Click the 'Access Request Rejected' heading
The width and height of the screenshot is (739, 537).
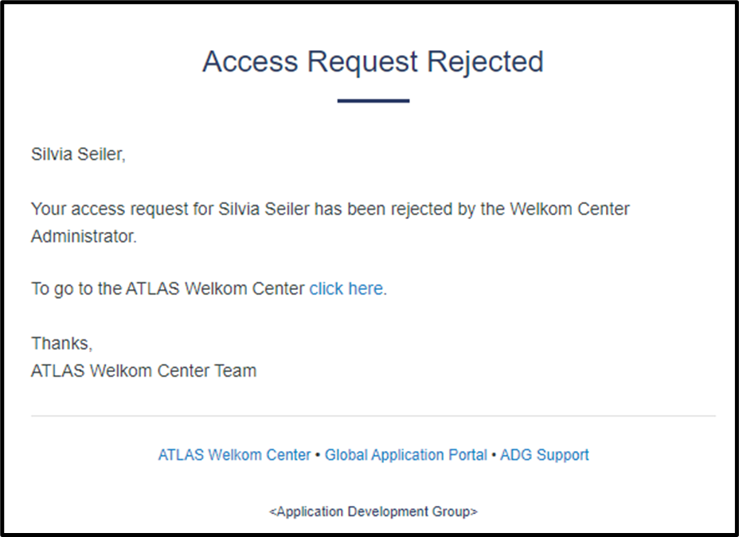click(x=373, y=61)
